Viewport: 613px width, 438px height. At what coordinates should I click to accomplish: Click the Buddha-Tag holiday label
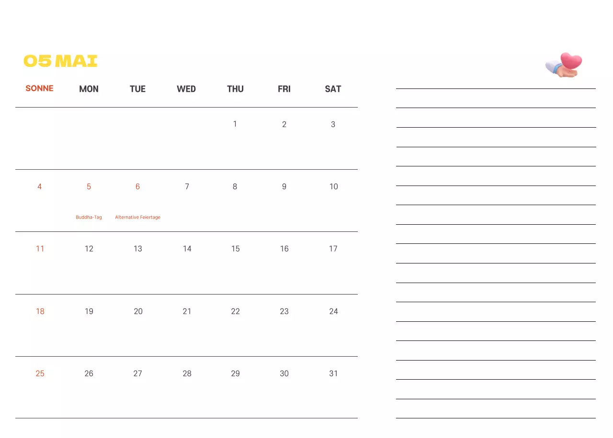click(89, 217)
